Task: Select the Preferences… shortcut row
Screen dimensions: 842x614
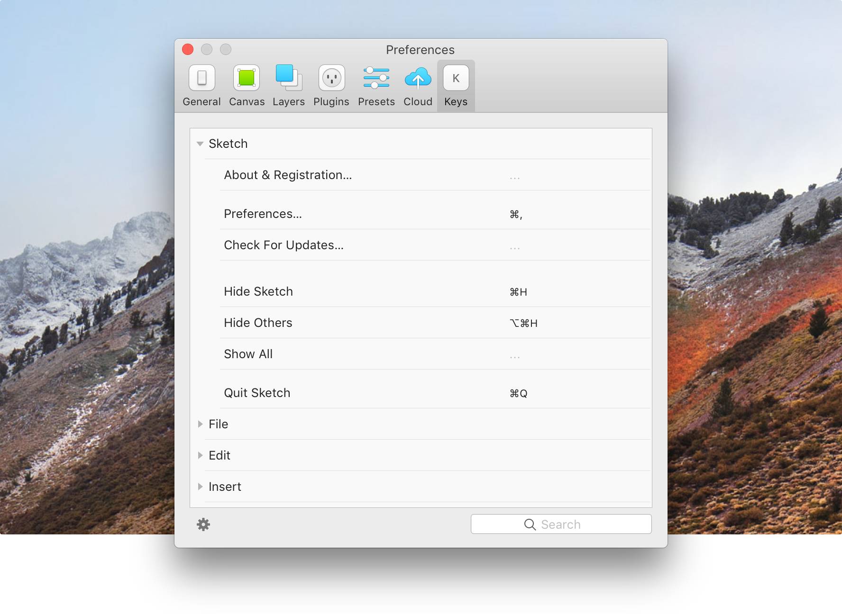Action: coord(435,214)
